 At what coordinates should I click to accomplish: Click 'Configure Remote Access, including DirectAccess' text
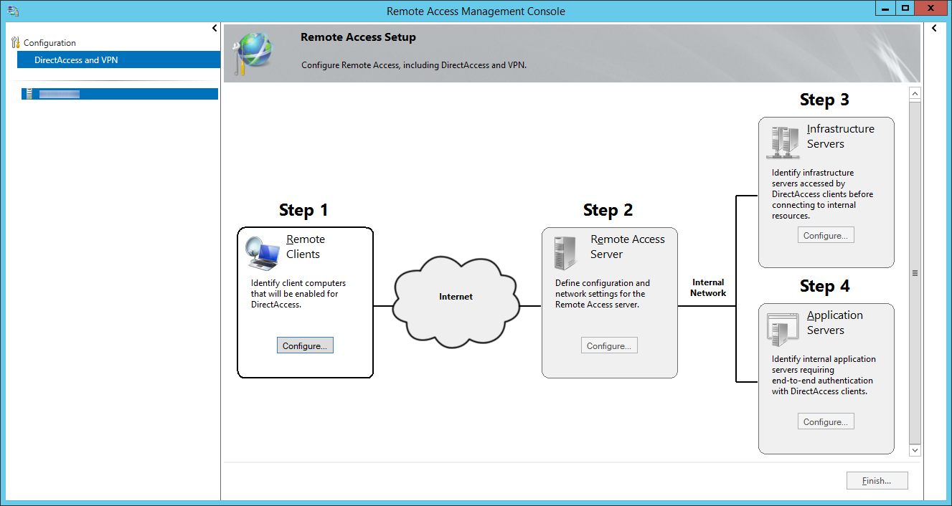click(414, 65)
